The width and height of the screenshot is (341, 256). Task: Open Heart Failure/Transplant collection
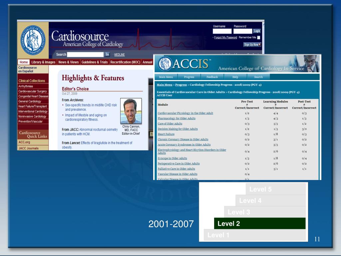(x=33, y=106)
